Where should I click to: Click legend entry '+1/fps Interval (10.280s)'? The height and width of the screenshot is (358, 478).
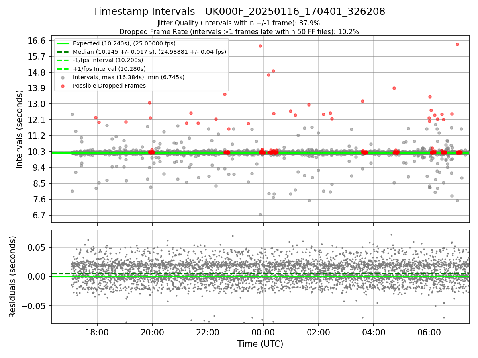(x=109, y=69)
